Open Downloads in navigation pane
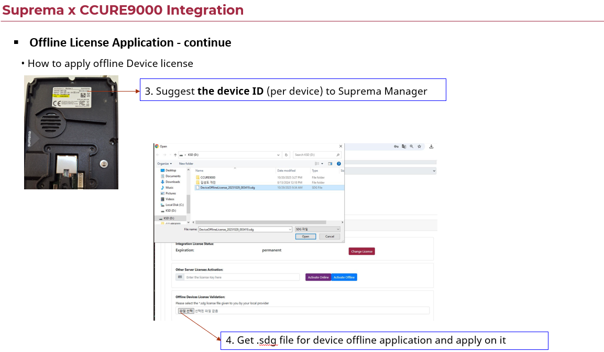604x352 pixels. point(170,182)
